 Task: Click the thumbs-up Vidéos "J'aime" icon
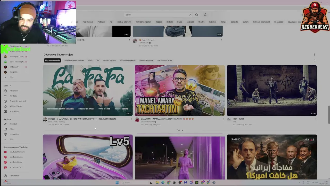5,106
